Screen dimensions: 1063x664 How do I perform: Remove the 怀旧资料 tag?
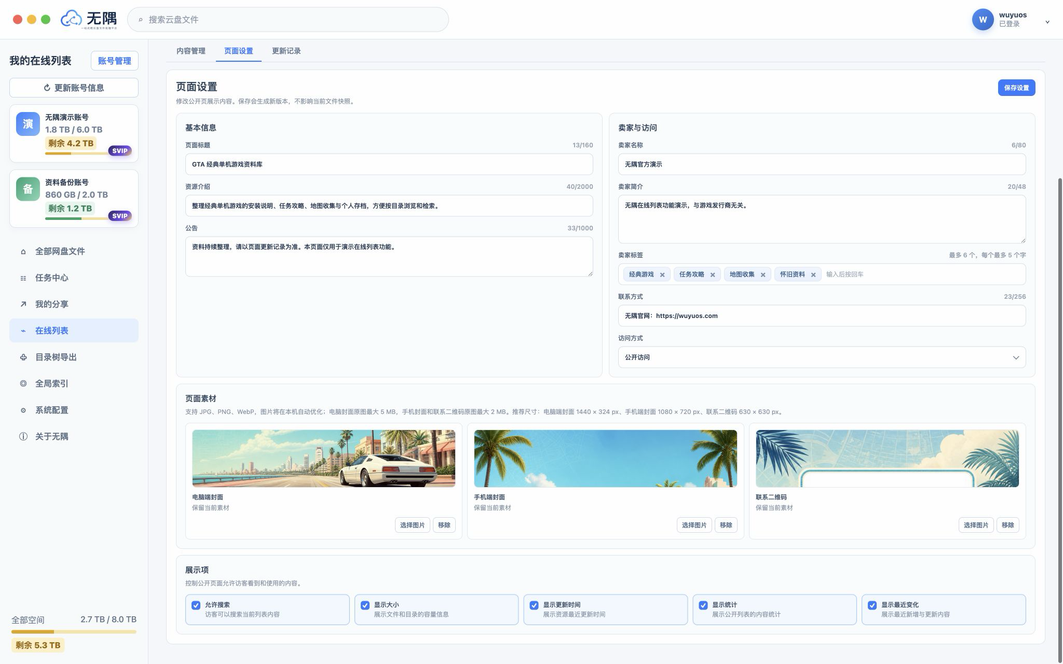[813, 275]
